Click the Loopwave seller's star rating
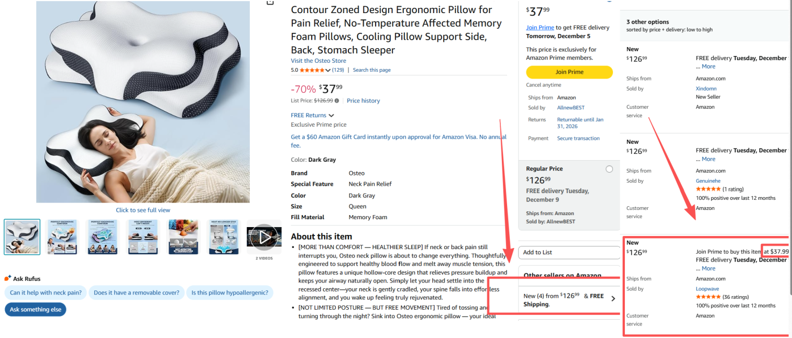The height and width of the screenshot is (338, 792). [708, 297]
